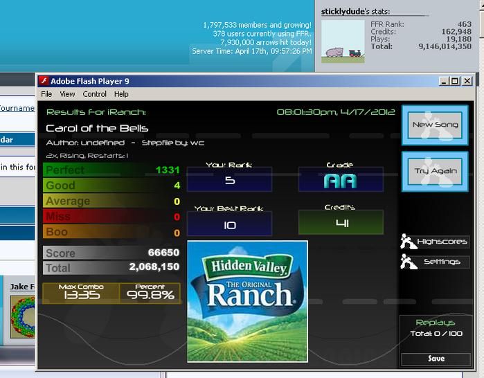Click the New Song button
Image resolution: width=484 pixels, height=378 pixels.
pos(435,125)
